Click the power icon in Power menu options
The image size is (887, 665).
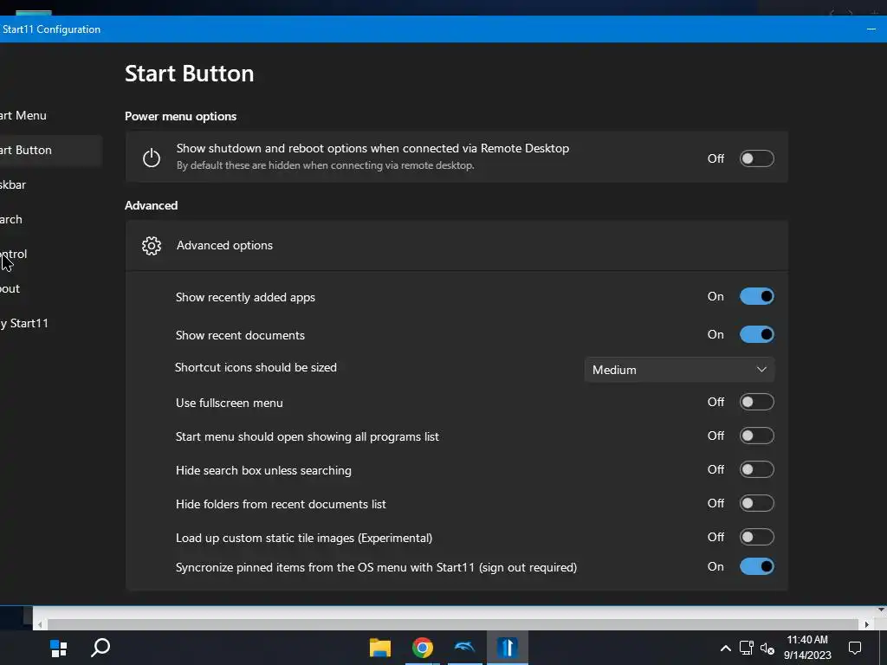click(151, 158)
